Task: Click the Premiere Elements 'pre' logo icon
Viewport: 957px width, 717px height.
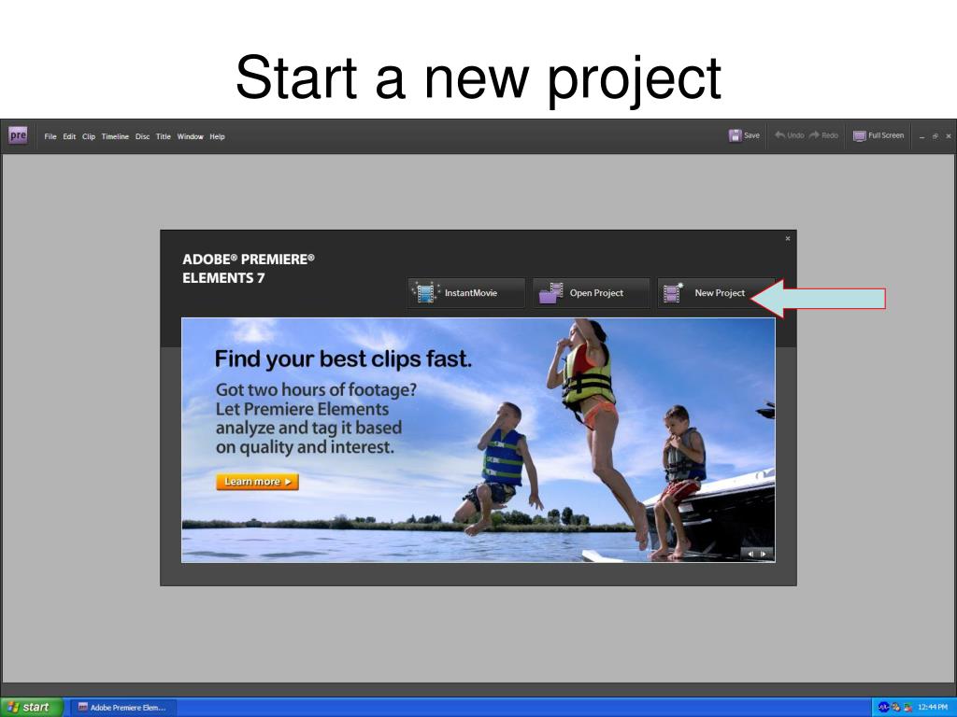Action: pos(18,135)
